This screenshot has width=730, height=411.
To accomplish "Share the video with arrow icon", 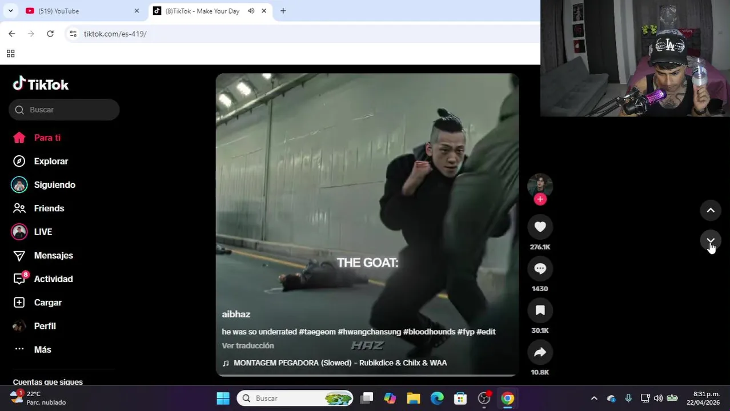I will point(540,352).
